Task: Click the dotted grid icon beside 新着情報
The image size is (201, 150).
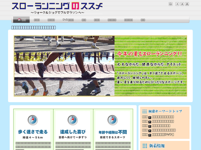Action: click(145, 146)
